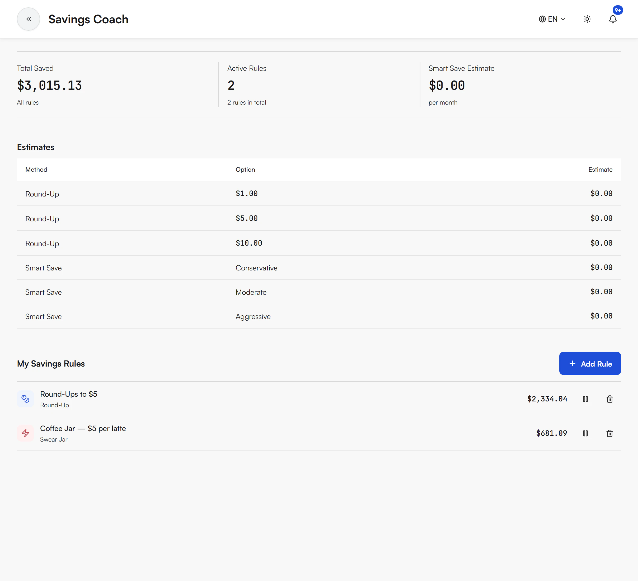Click the Add Rule button
This screenshot has width=638, height=581.
coord(590,363)
